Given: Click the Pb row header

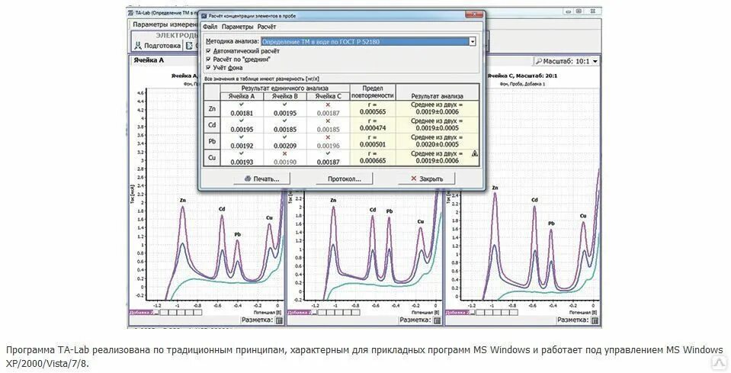Looking at the screenshot, I should coord(212,141).
